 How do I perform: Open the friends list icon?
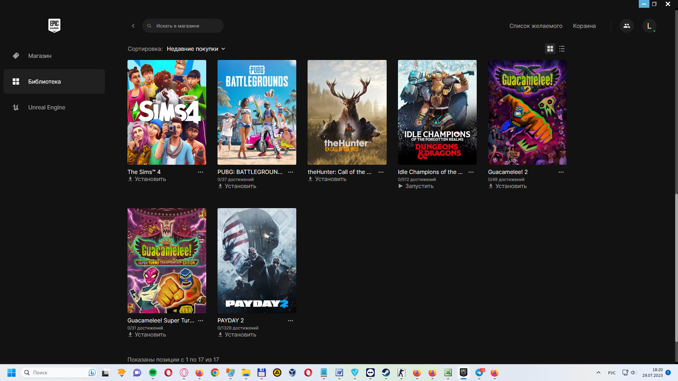626,26
